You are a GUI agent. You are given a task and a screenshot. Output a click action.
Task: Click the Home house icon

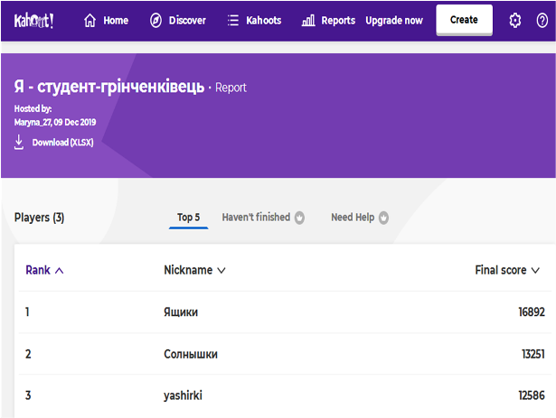pos(90,20)
